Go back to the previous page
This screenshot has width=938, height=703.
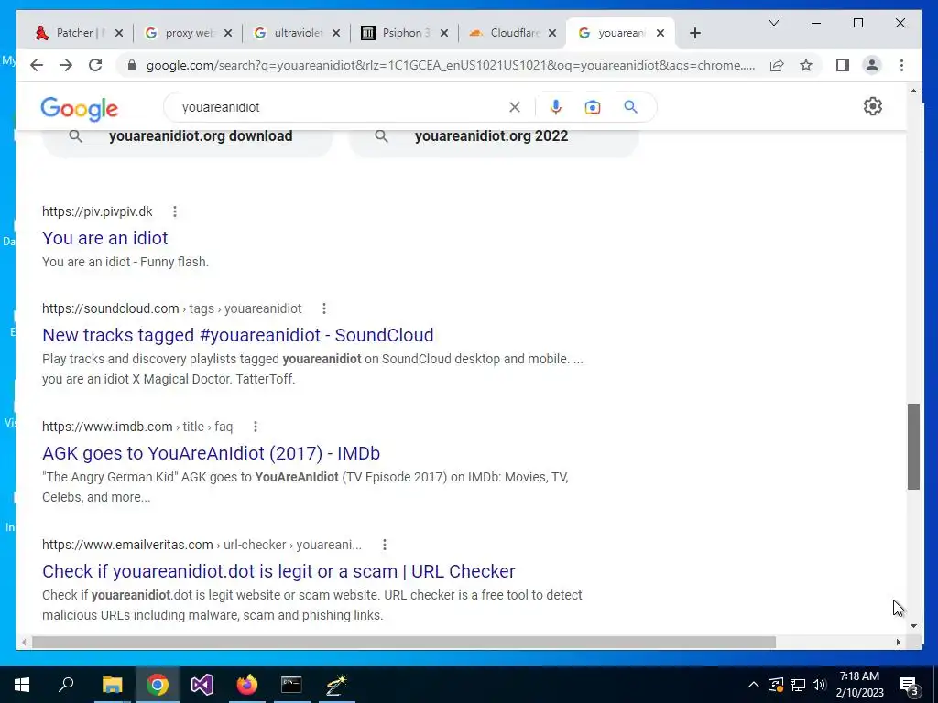click(x=37, y=65)
